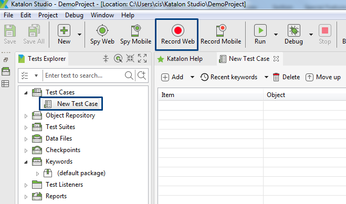The height and width of the screenshot is (204, 346).
Task: Select Object Repository in tree
Action: (70, 115)
